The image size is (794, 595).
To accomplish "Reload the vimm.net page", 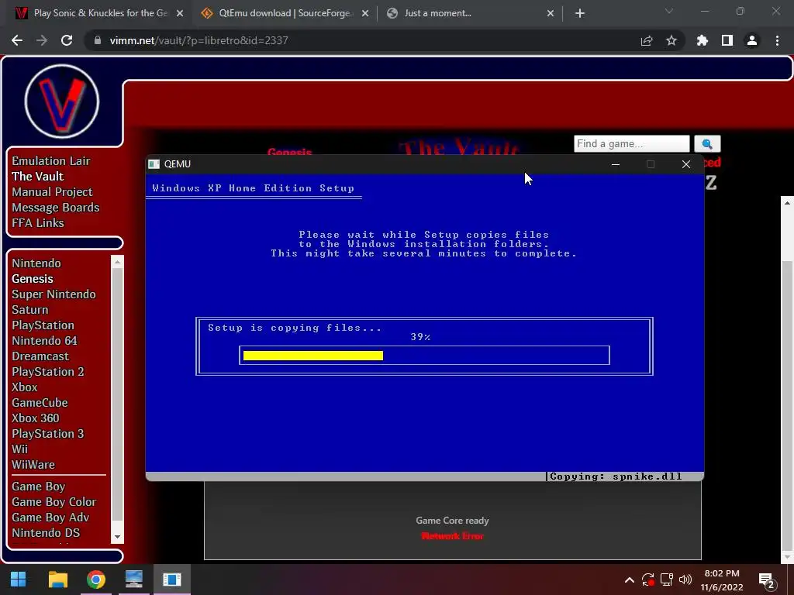I will click(67, 40).
